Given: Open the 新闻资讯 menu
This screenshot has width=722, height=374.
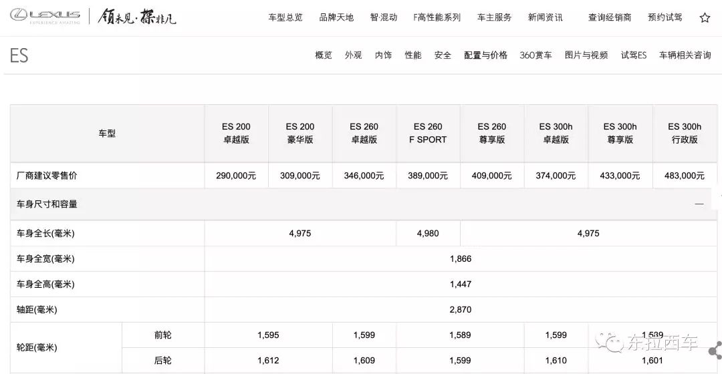Looking at the screenshot, I should (x=546, y=17).
